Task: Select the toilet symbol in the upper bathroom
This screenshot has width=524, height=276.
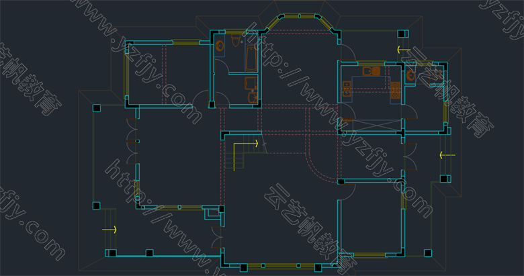Action: (x=235, y=40)
